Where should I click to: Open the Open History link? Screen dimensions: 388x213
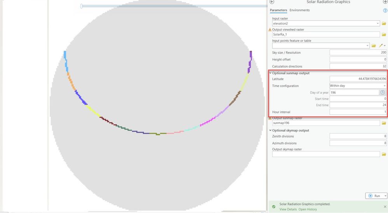pos(308,209)
